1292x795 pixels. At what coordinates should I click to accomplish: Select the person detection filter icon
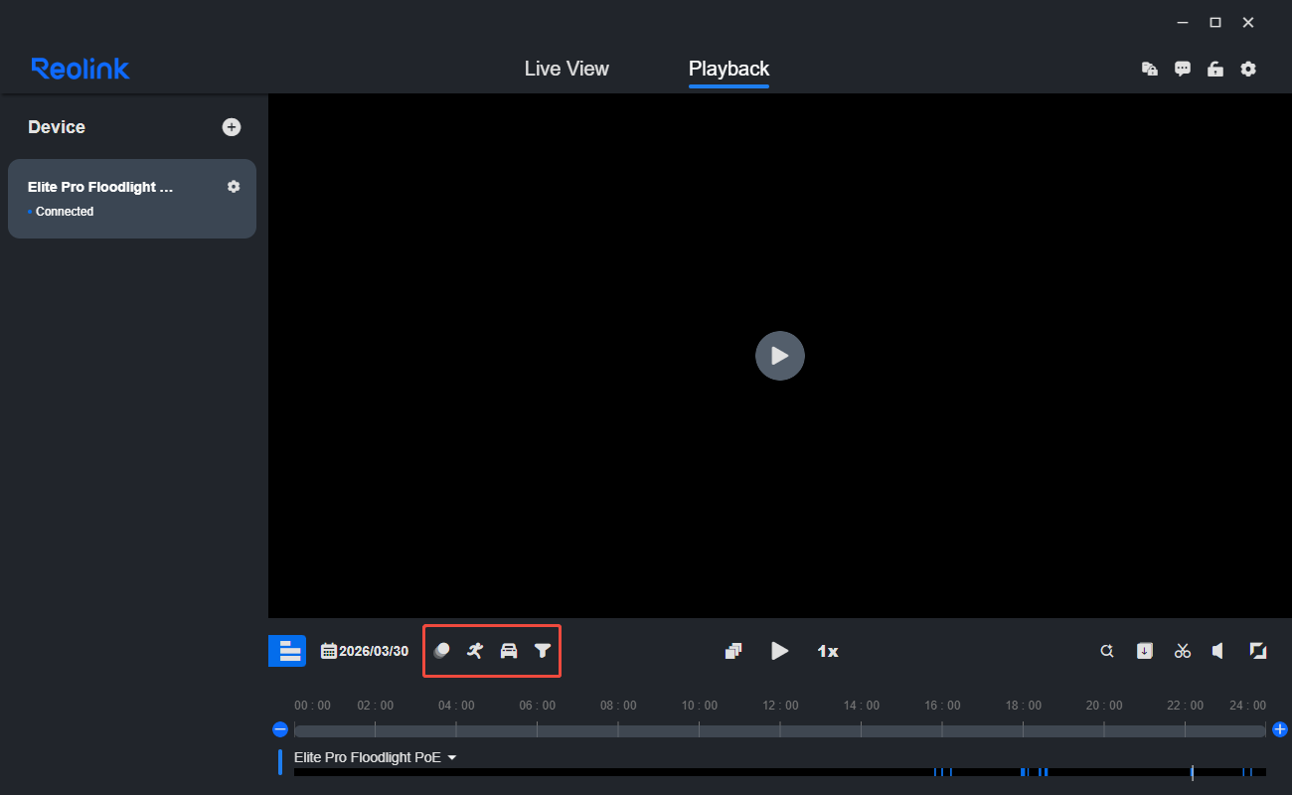coord(475,651)
